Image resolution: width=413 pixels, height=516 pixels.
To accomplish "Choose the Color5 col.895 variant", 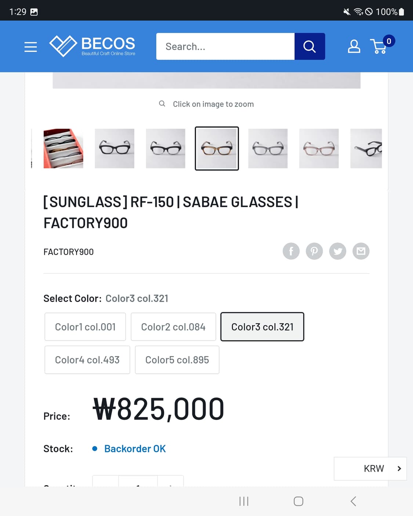I will pyautogui.click(x=177, y=360).
